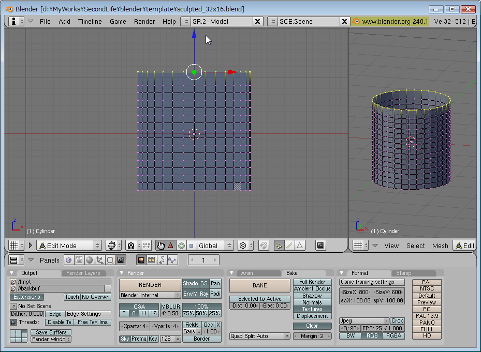Screen dimensions: 481x352
Task: Open the Blender Internal renderer dropdown
Action: tap(150, 295)
